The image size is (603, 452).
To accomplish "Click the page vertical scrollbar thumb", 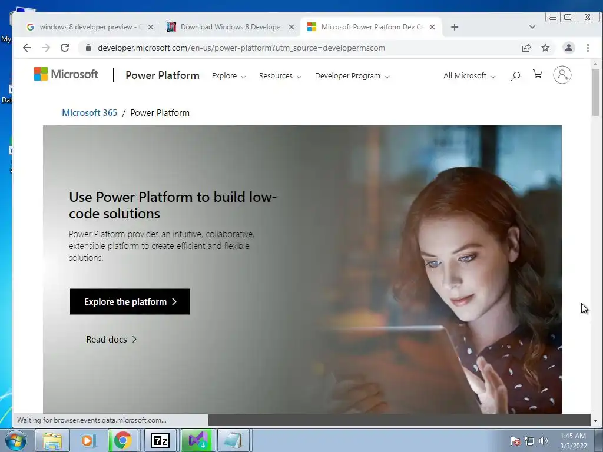I will pyautogui.click(x=595, y=92).
